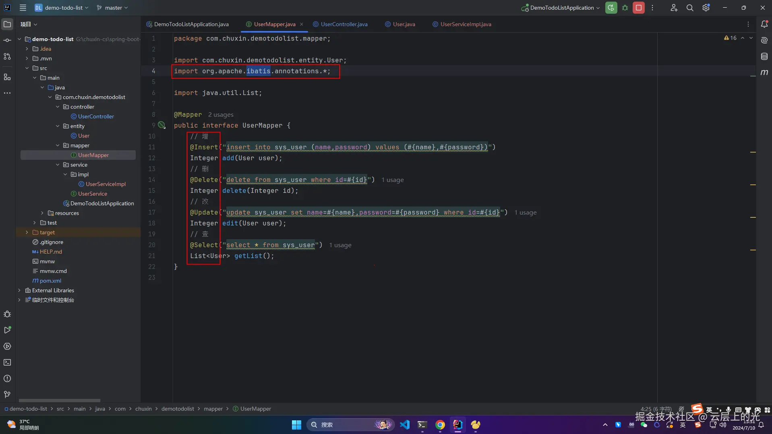Click the Search Everywhere magnifier icon

(690, 8)
